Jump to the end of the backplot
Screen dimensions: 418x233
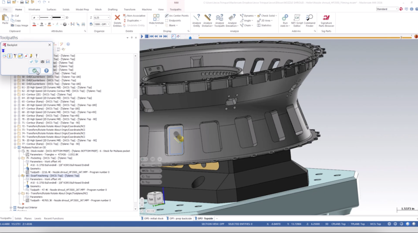(166, 36)
